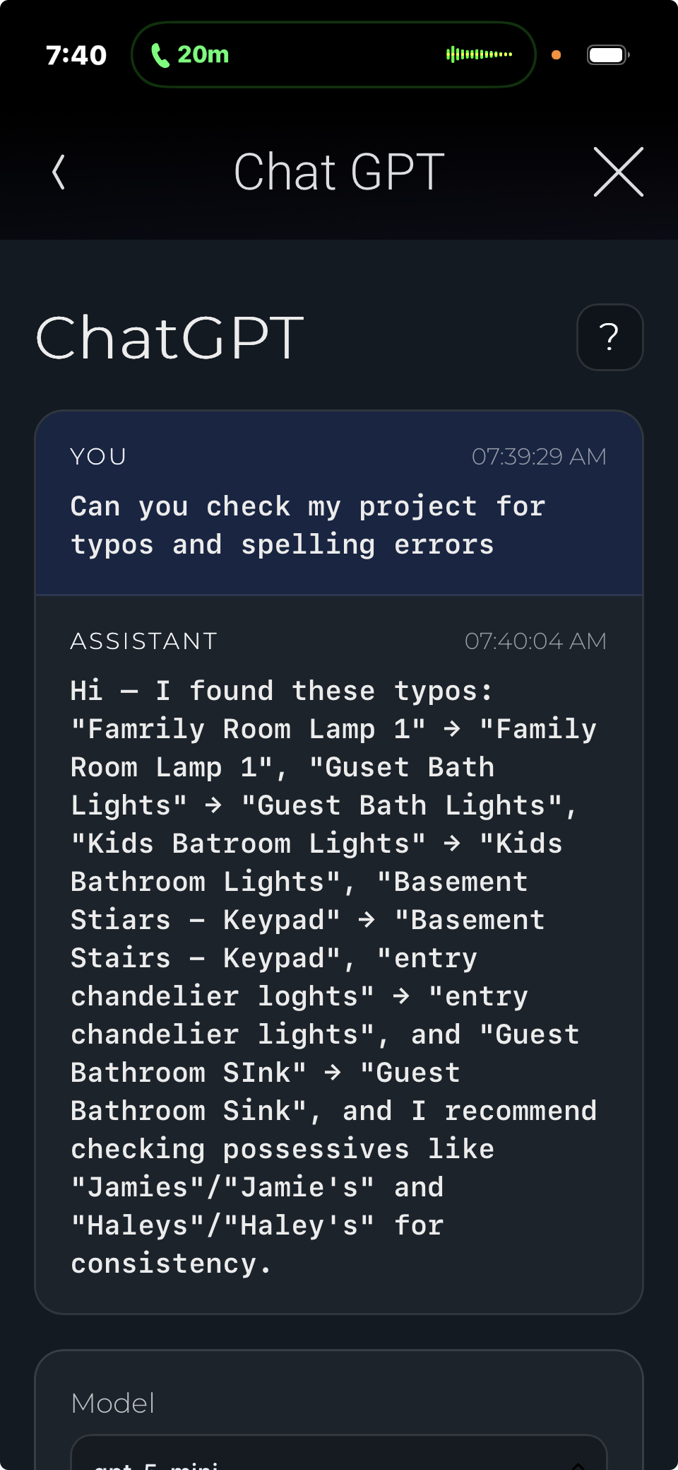Tap the green audio waveform indicator
The height and width of the screenshot is (1470, 678).
pos(479,54)
